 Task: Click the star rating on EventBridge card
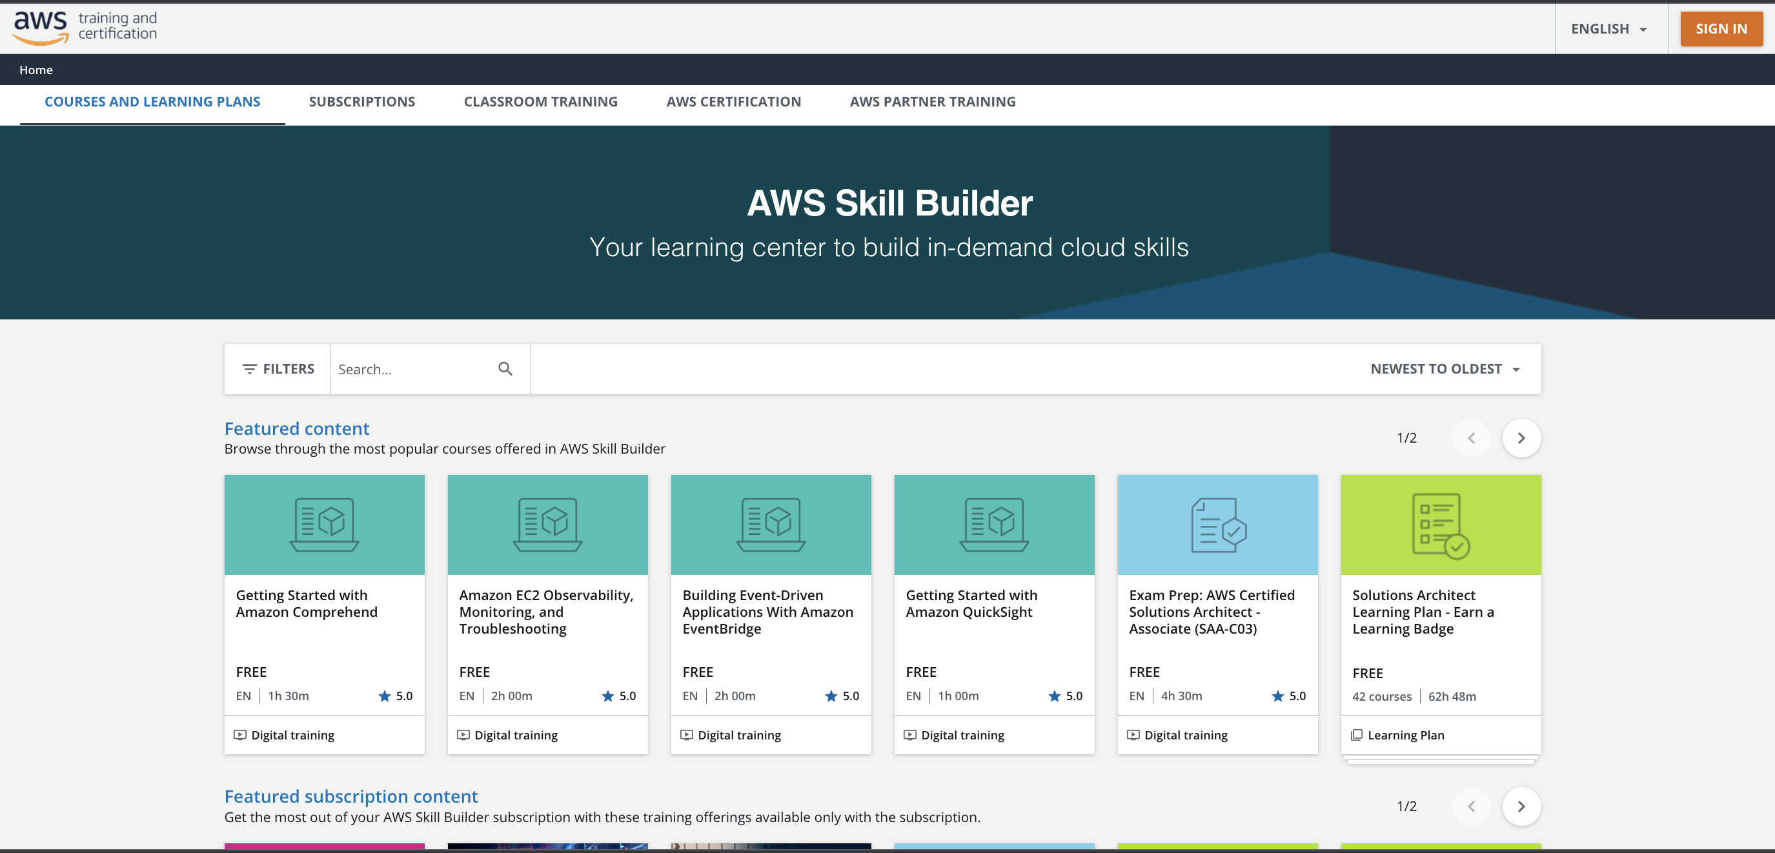[x=842, y=696]
